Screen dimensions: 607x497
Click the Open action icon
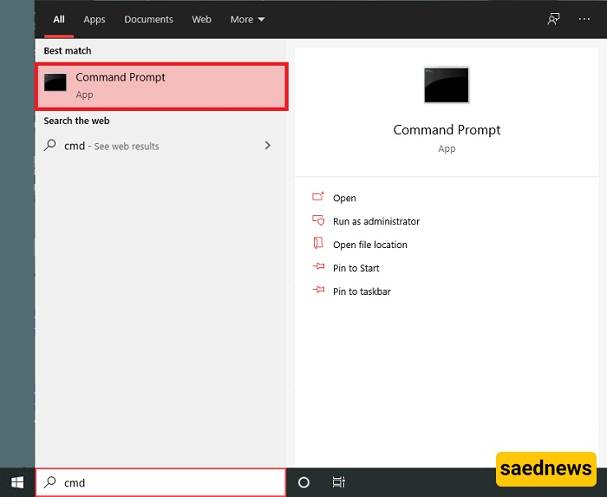click(318, 197)
